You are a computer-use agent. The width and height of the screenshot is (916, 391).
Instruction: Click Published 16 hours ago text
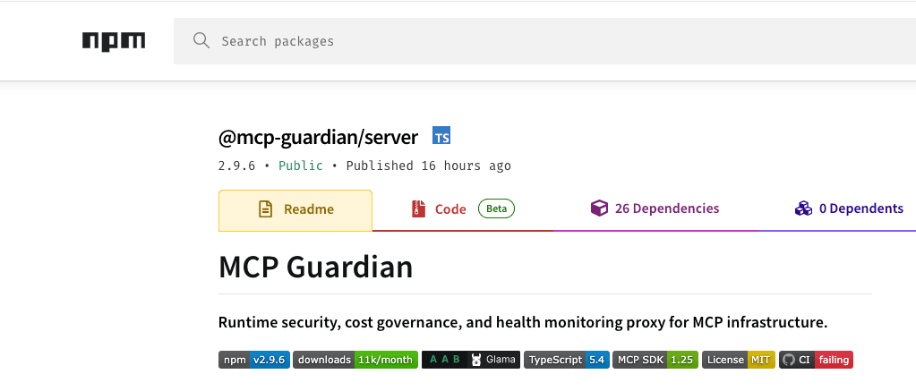429,166
